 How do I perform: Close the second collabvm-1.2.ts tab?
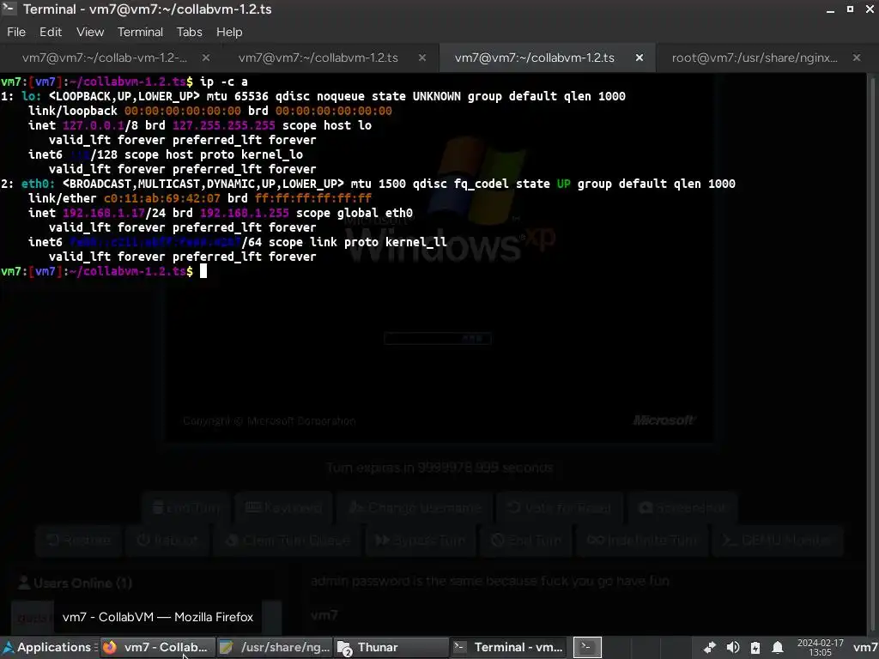[422, 57]
